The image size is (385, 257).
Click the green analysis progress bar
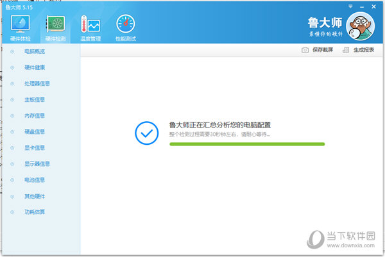247,144
